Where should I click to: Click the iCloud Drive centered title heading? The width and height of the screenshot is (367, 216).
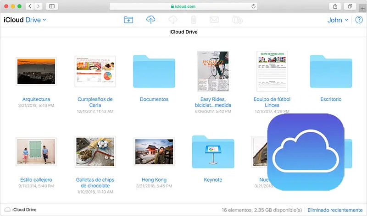183,32
